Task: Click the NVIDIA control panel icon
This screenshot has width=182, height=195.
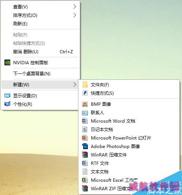Action: pyautogui.click(x=7, y=62)
